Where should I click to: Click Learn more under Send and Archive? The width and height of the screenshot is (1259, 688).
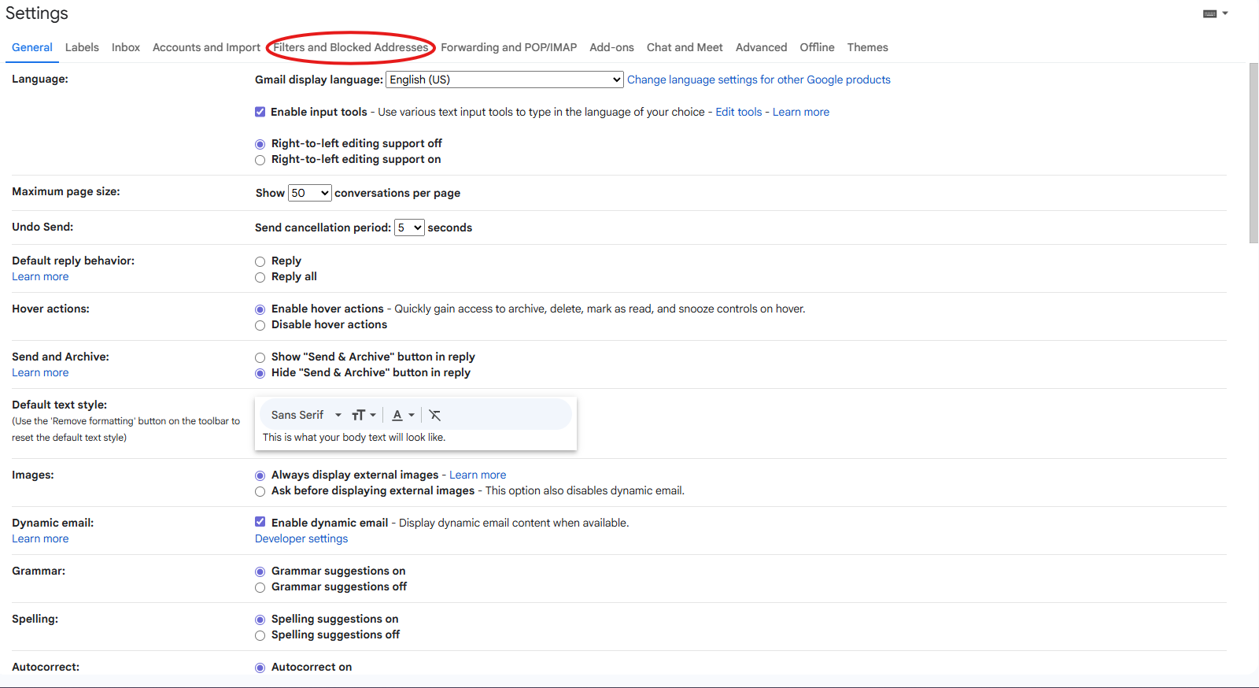pyautogui.click(x=40, y=372)
